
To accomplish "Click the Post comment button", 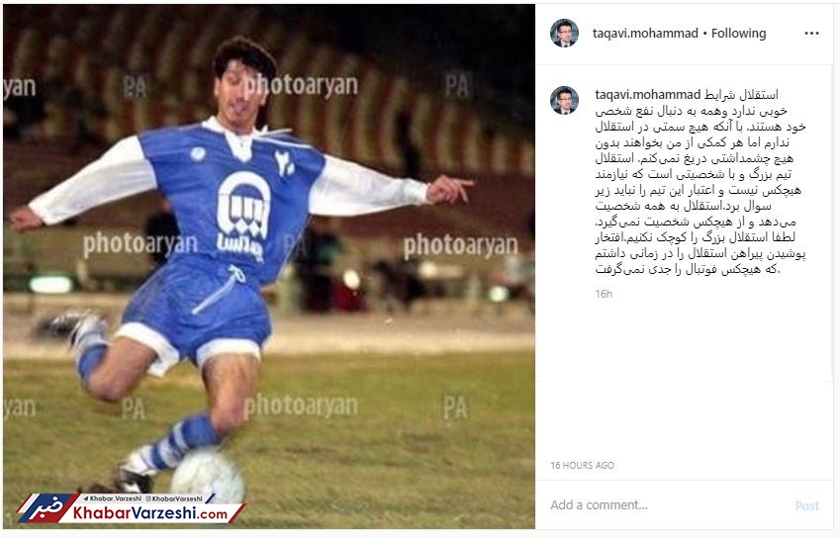I will 806,506.
